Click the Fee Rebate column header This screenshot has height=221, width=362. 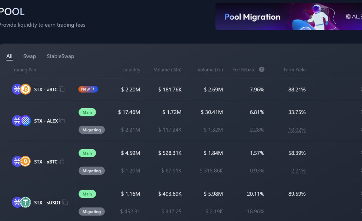click(244, 70)
